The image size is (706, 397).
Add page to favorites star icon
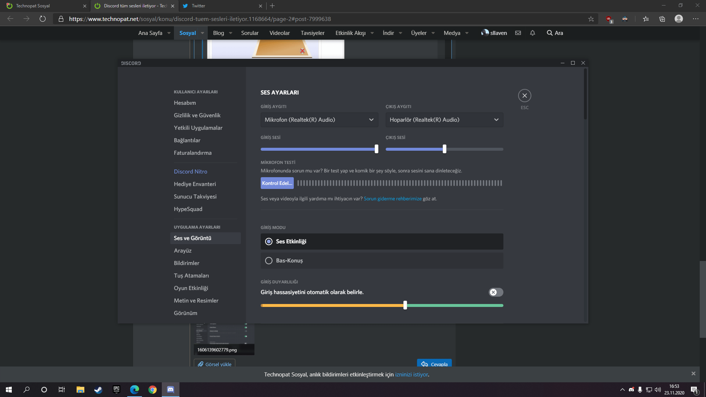(591, 19)
